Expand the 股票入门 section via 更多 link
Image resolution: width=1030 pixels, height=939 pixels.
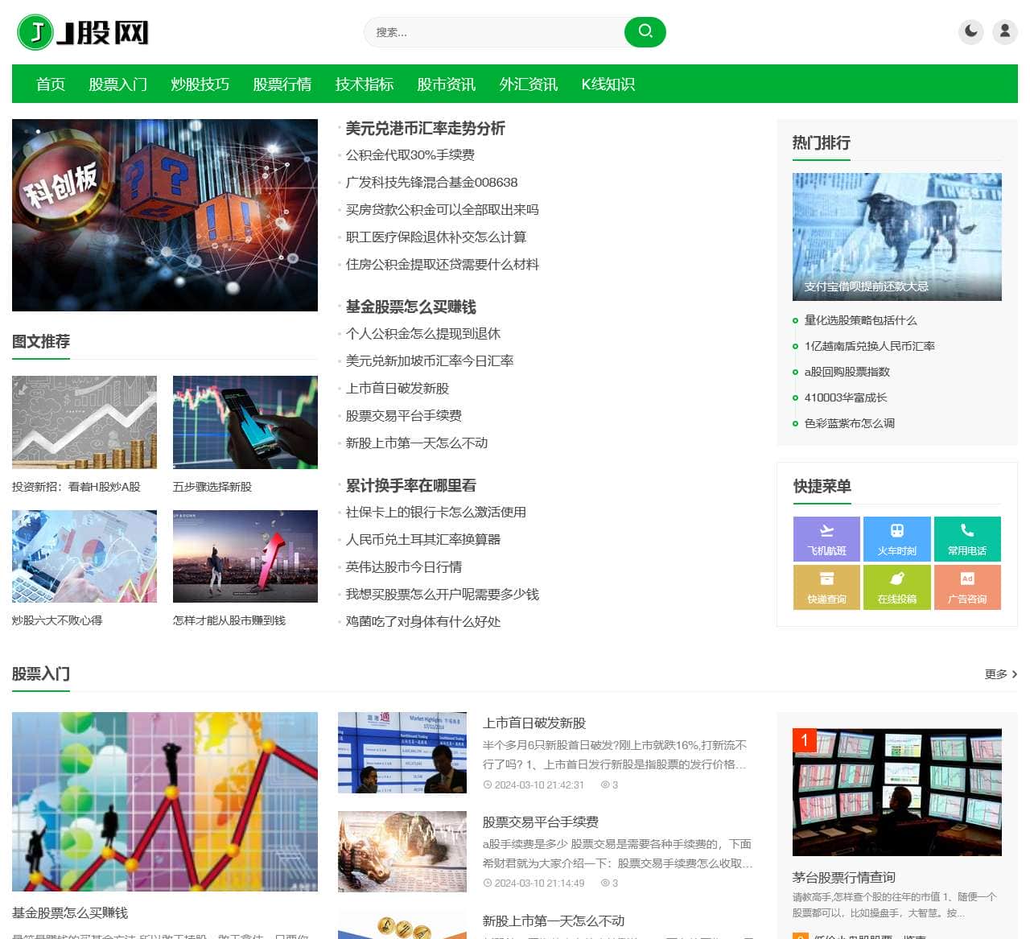(x=995, y=674)
